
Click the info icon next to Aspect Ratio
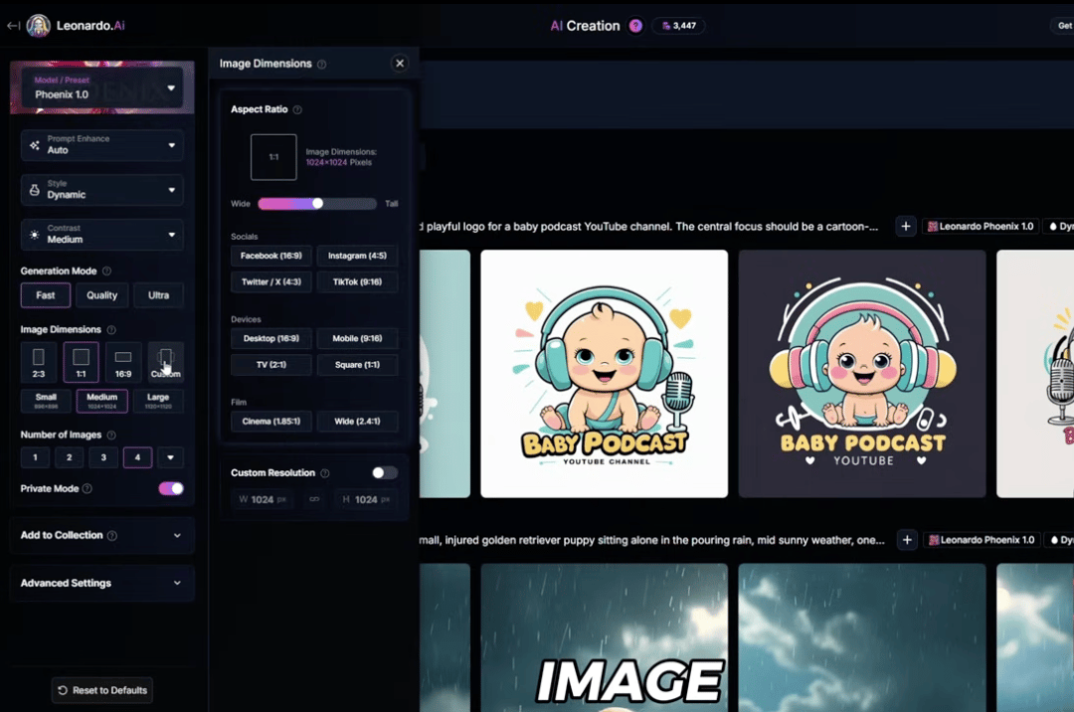click(x=297, y=109)
